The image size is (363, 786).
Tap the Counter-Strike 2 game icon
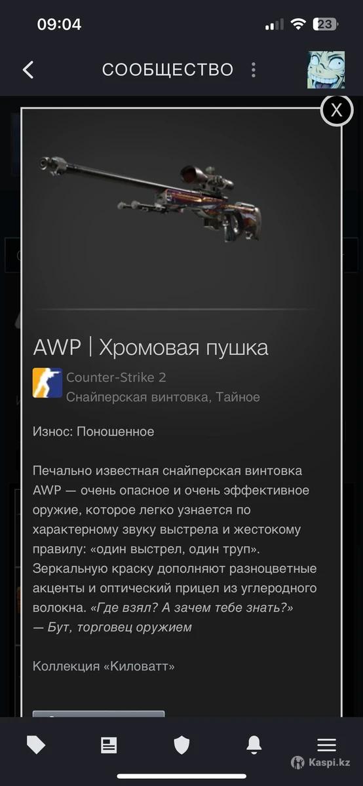[x=47, y=383]
